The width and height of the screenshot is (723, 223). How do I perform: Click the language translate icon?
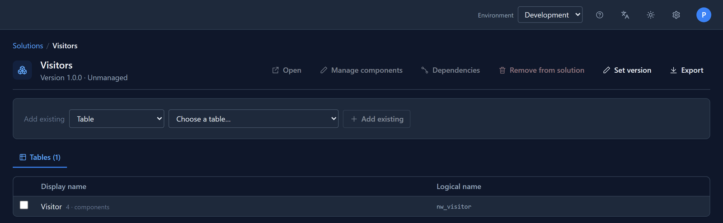tap(625, 15)
